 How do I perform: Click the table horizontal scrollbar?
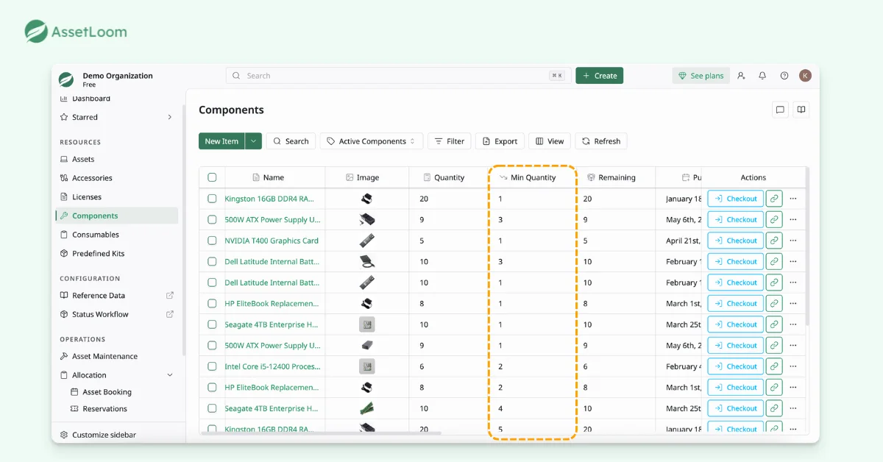click(x=320, y=433)
